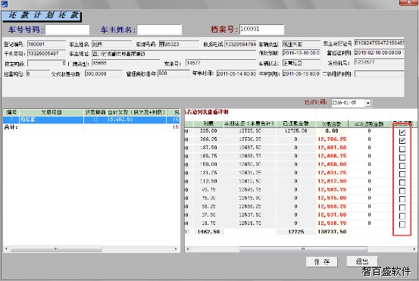Click the 退出 exit button
Image resolution: width=419 pixels, height=281 pixels.
[362, 261]
